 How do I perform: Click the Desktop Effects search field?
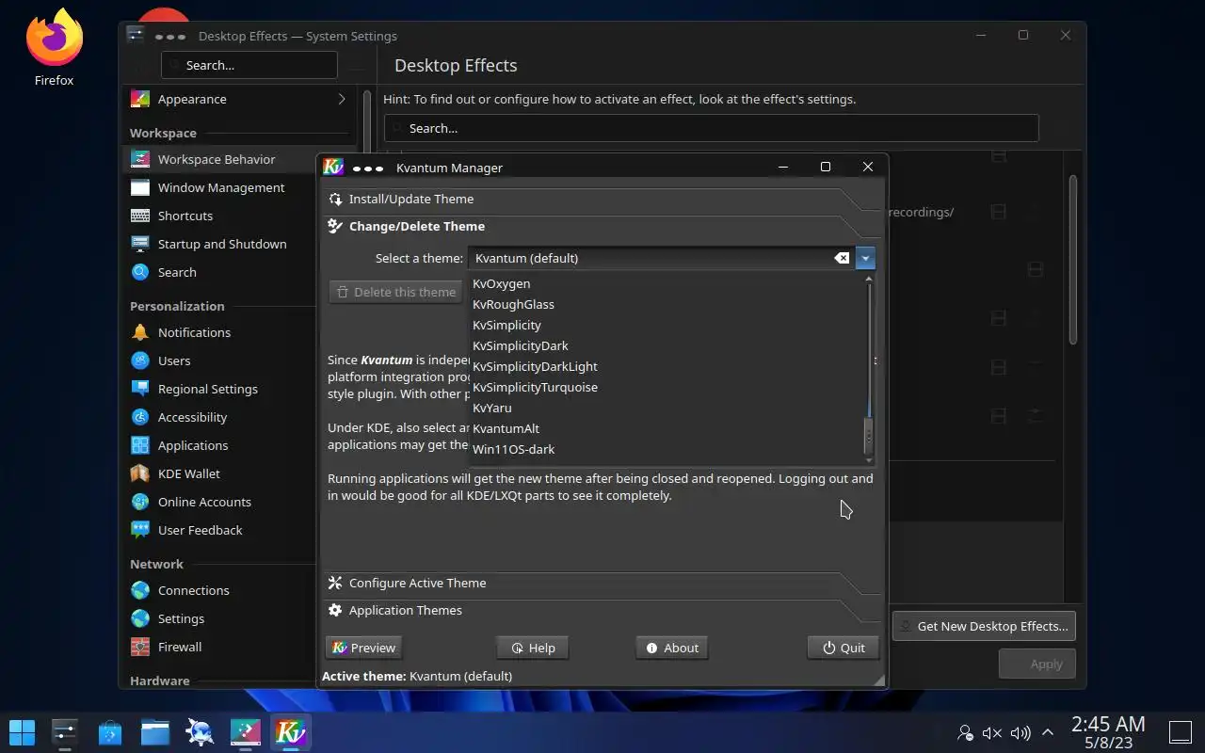click(x=711, y=128)
